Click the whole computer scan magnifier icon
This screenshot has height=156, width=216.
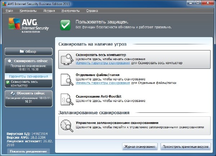[x=67, y=59]
